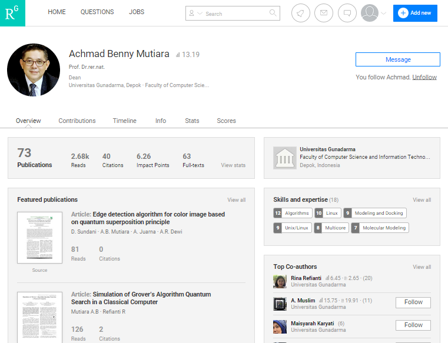This screenshot has height=343, width=448.
Task: Open Maisyarah Karyati's profile name
Action: [x=312, y=324]
